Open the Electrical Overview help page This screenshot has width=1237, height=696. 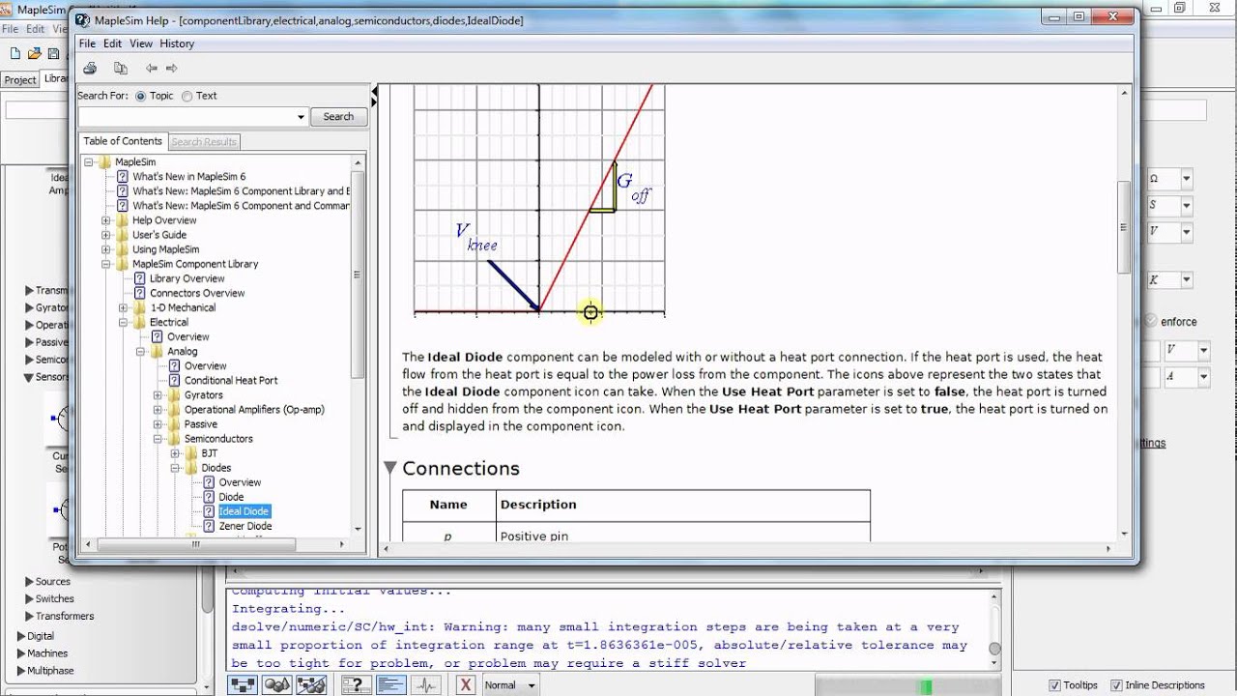click(187, 336)
